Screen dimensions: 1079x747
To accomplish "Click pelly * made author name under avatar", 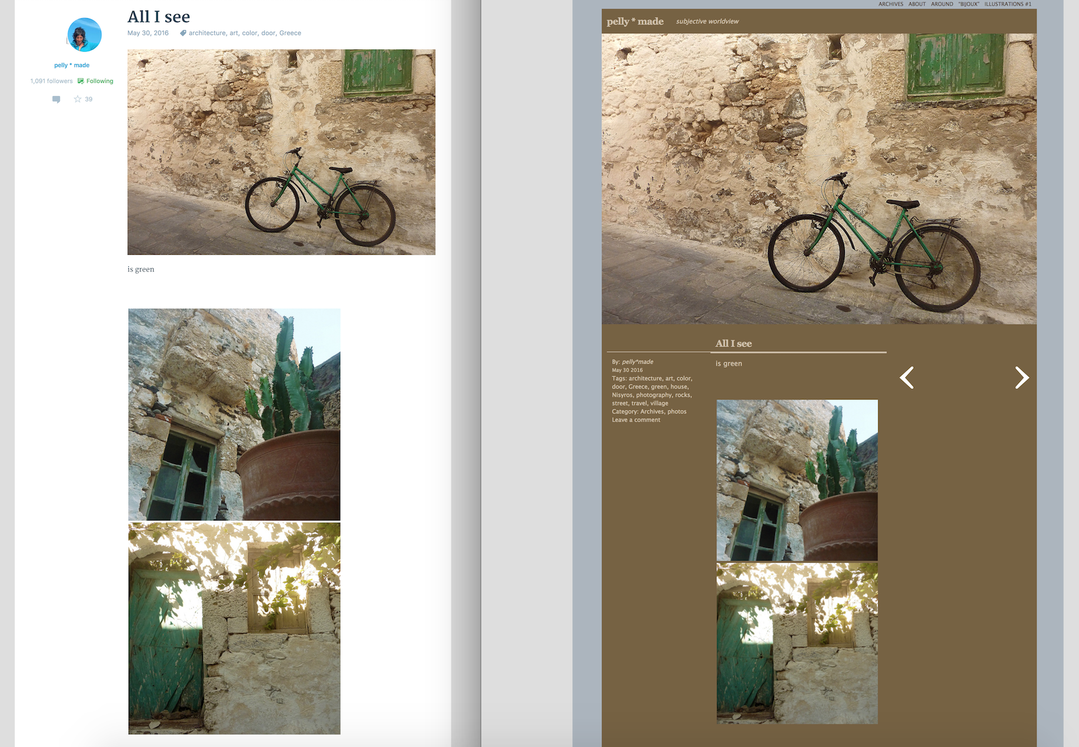I will 72,65.
